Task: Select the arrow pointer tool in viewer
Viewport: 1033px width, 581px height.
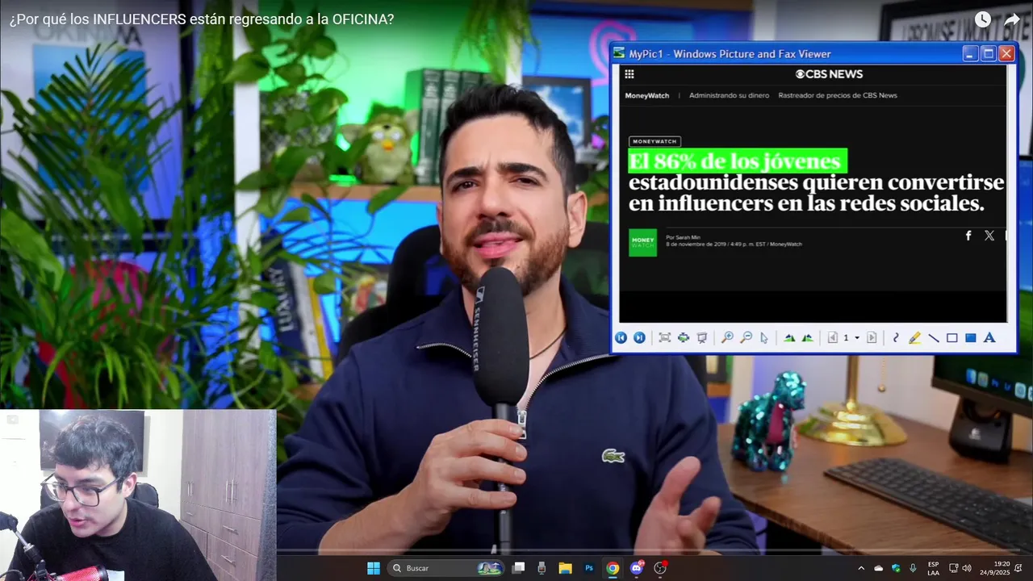Action: click(x=764, y=338)
